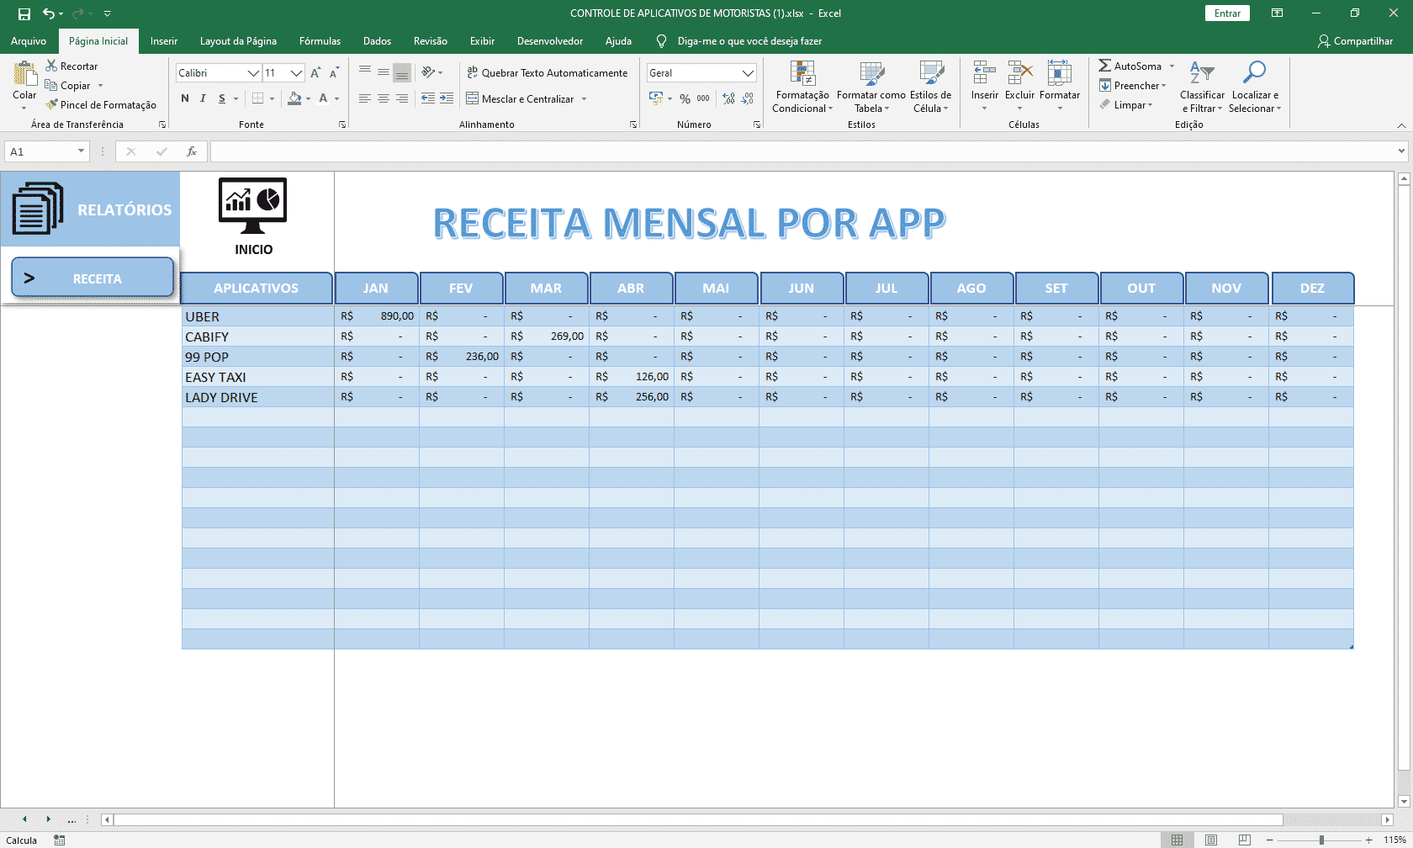Click the Formatar cells icon
Screen dimensions: 1413x848
(1059, 74)
